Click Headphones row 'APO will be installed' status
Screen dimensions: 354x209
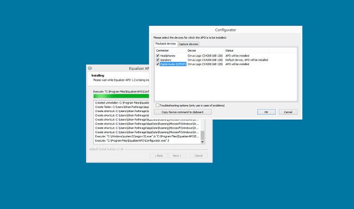click(237, 56)
